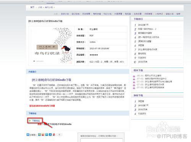Image resolution: width=191 pixels, height=142 pixels.
Task: Open rank 3 麦田里的守望者 entry
Action: click(x=145, y=33)
